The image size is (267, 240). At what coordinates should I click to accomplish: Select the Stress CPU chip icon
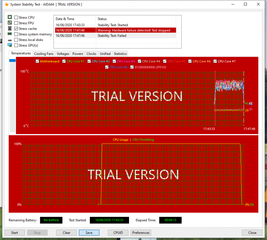(x=10, y=18)
